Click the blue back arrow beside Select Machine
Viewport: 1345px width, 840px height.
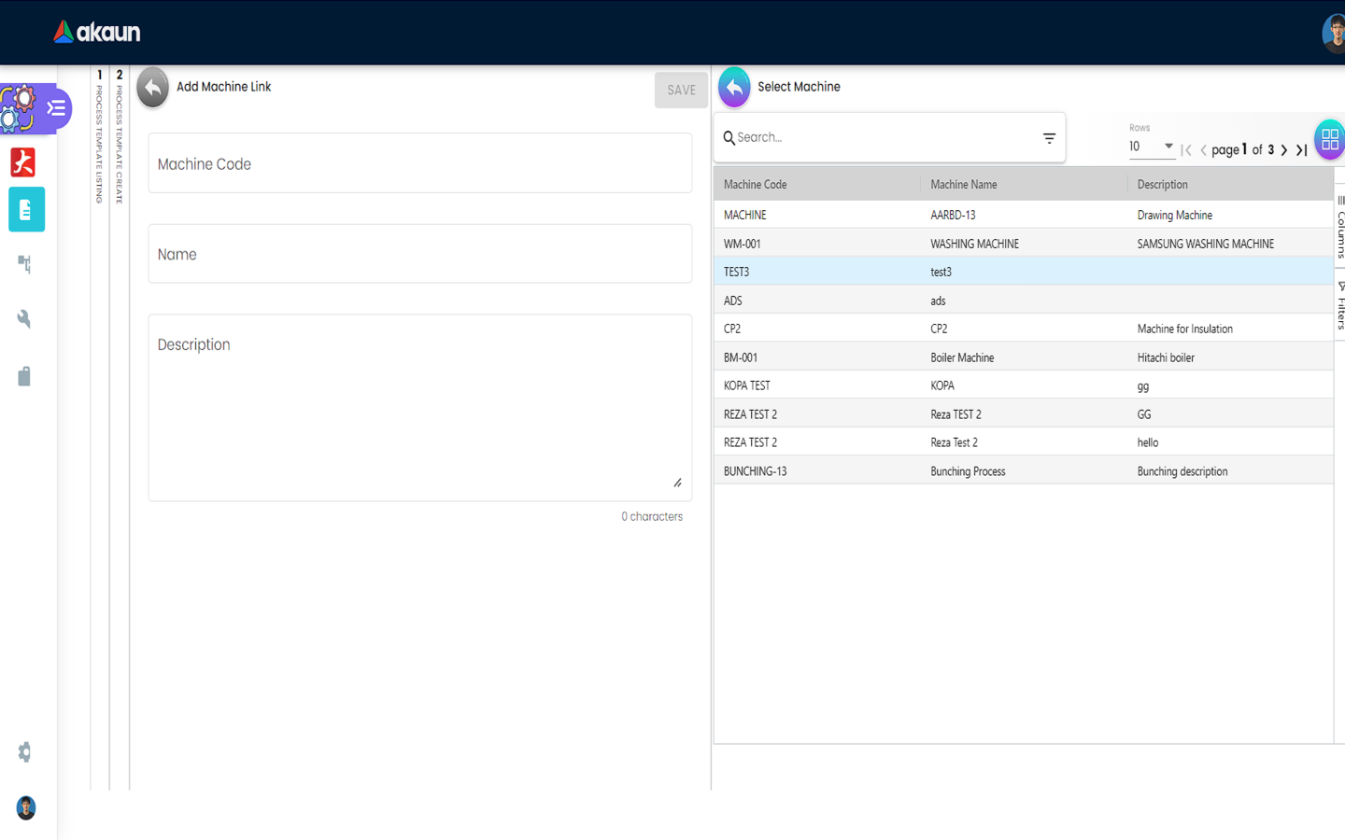point(734,88)
